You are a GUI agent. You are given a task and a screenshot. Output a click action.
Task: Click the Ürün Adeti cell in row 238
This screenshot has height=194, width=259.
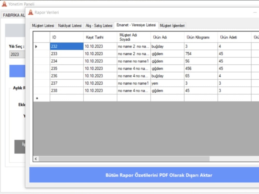pyautogui.click(x=235, y=91)
